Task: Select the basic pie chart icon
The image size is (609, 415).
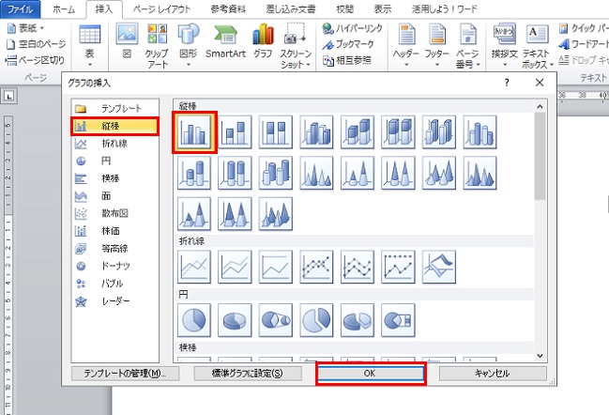Action: click(x=194, y=320)
